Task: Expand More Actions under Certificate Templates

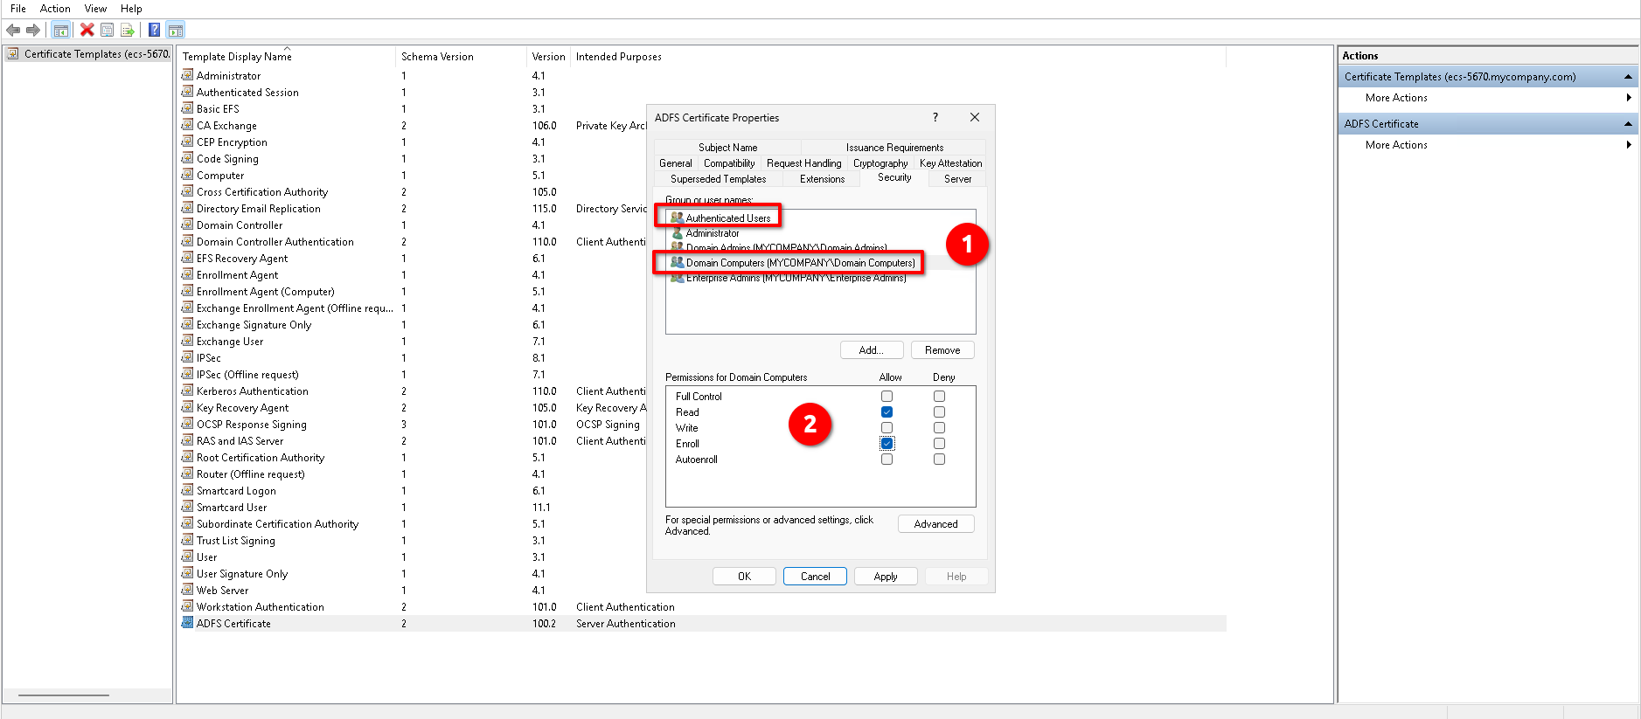Action: click(1628, 98)
